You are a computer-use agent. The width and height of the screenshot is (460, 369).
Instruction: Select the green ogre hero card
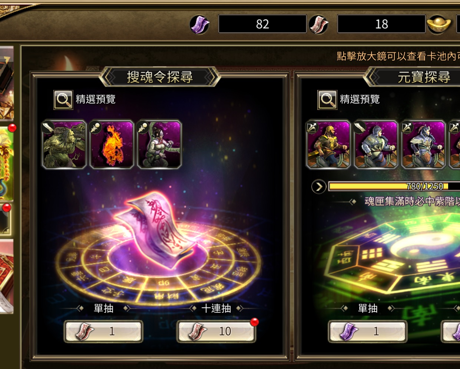point(64,144)
